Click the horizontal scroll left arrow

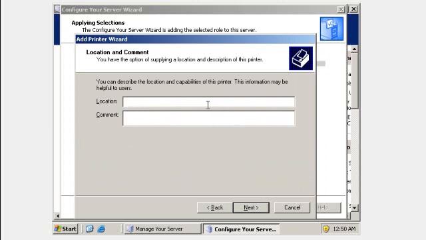pos(58,216)
